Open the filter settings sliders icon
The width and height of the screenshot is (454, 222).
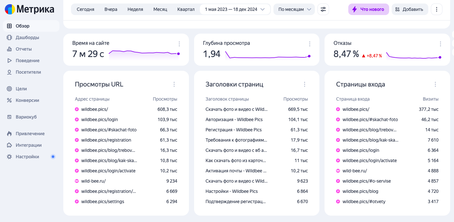tap(323, 9)
